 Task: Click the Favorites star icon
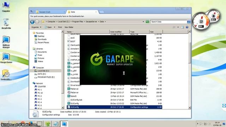(x=34, y=33)
